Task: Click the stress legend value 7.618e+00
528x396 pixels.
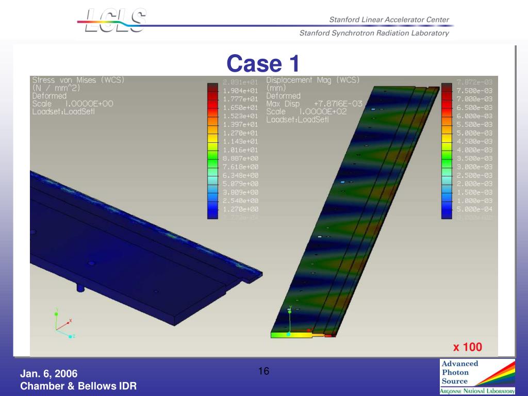Action: 240,167
